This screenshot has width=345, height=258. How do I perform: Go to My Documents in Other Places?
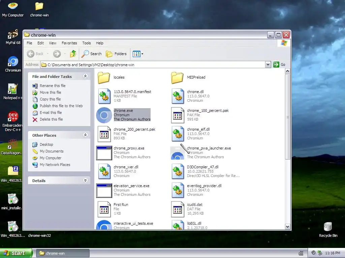(x=52, y=151)
